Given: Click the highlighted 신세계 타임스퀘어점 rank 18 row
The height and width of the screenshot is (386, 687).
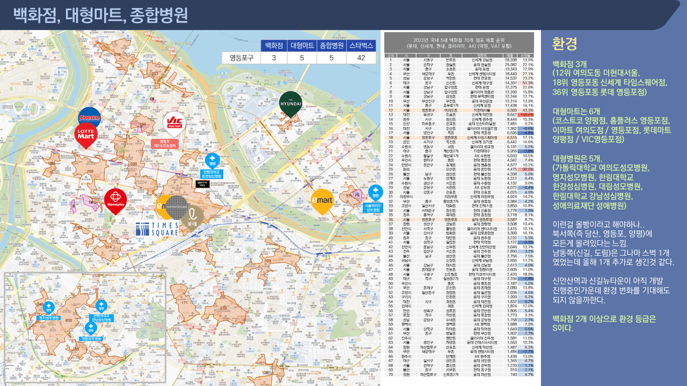Looking at the screenshot, I should pos(459,137).
